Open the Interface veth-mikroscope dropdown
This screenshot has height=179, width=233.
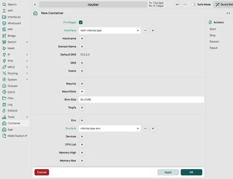coord(110,31)
